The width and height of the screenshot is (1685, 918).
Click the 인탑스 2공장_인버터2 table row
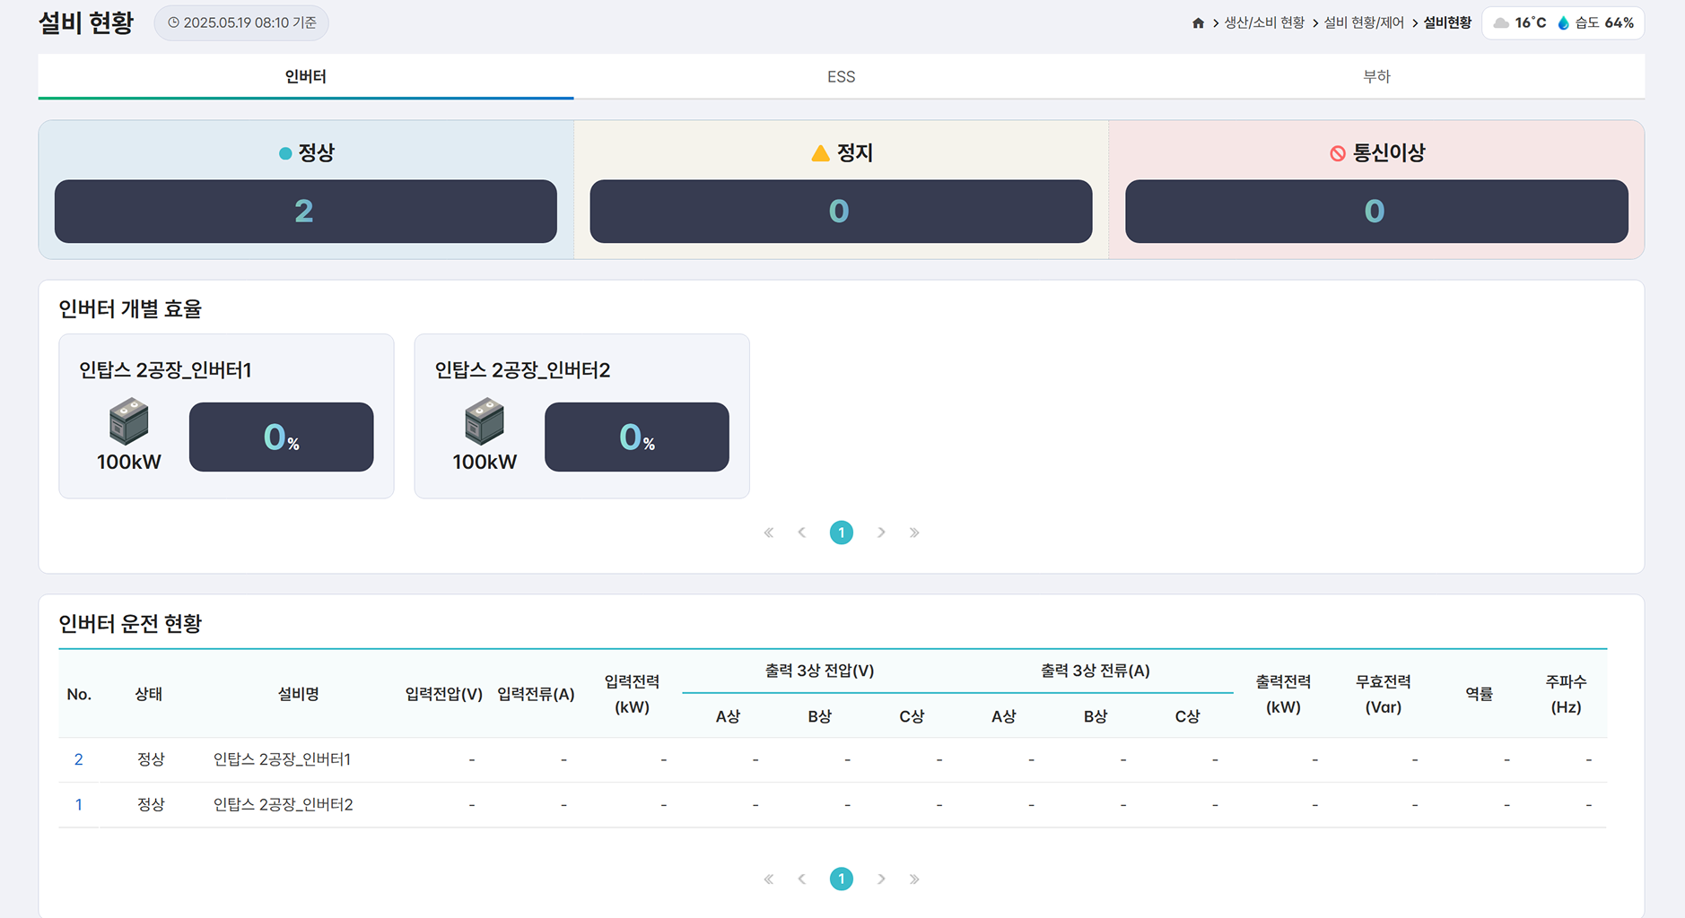(x=283, y=805)
